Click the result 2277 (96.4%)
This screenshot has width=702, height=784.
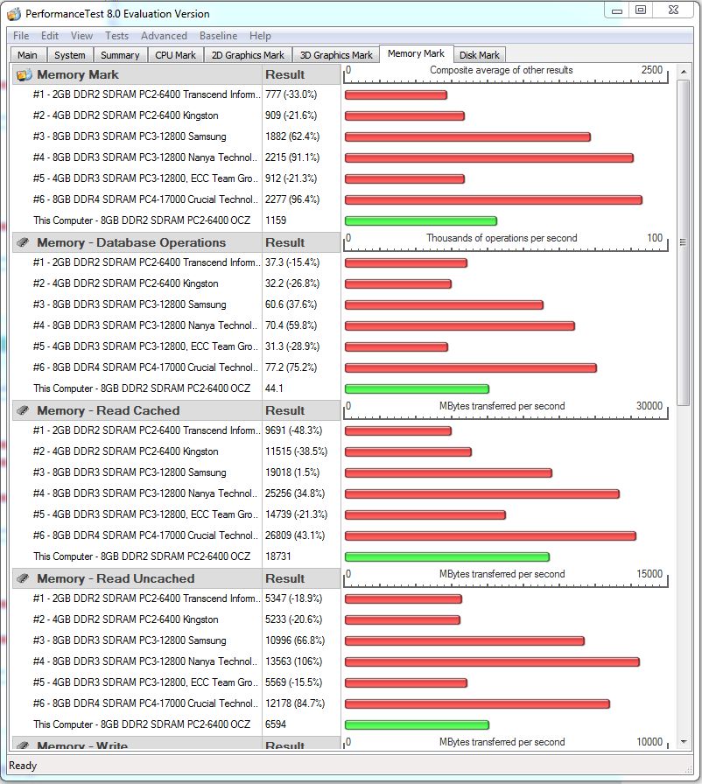pyautogui.click(x=292, y=199)
